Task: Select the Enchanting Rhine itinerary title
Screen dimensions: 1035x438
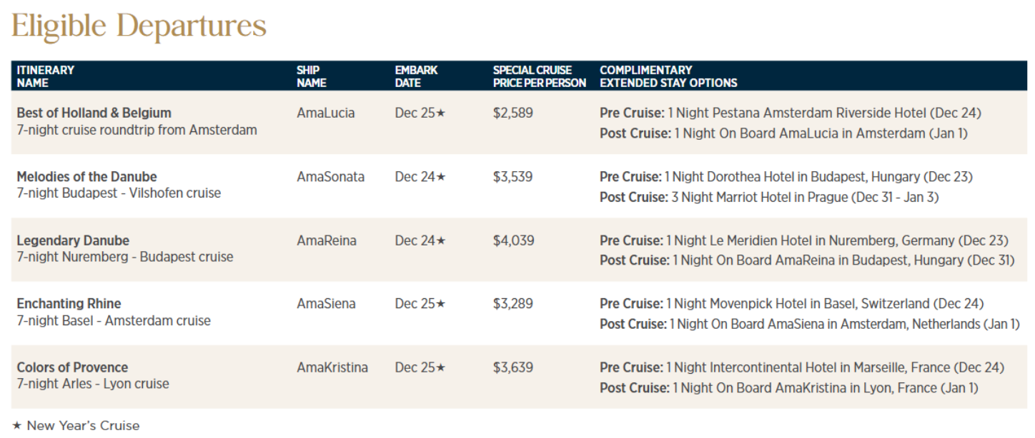Action: click(x=69, y=304)
